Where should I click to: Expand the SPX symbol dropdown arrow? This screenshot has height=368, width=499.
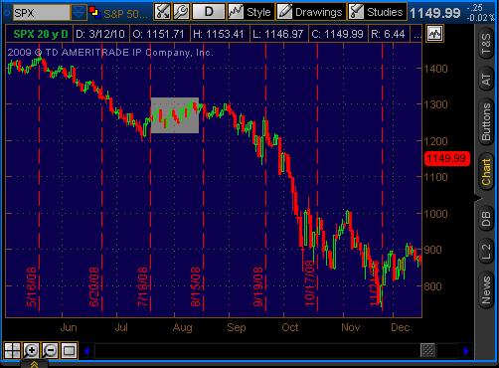(x=79, y=13)
